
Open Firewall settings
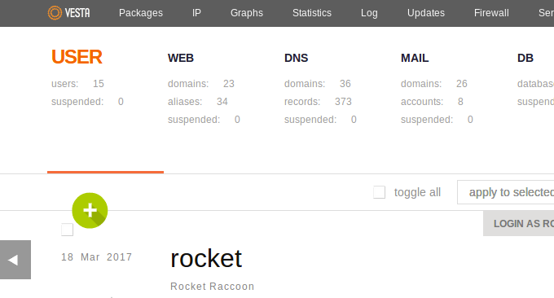(x=491, y=13)
